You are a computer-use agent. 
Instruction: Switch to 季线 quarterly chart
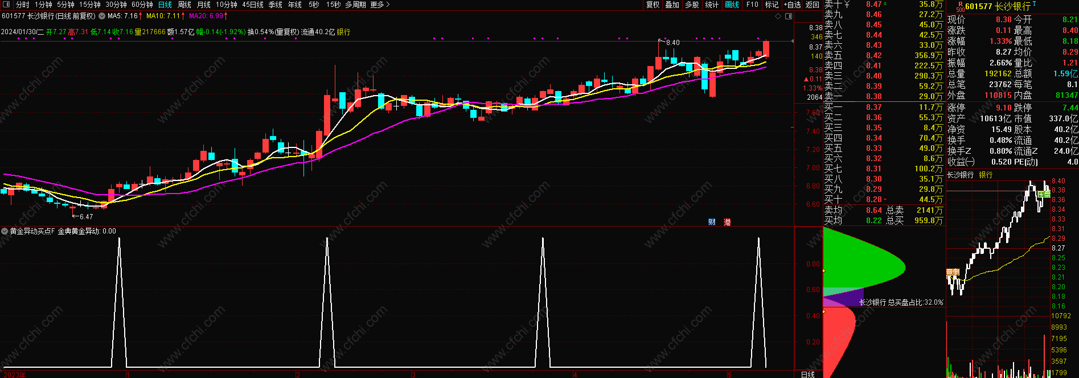pyautogui.click(x=275, y=5)
